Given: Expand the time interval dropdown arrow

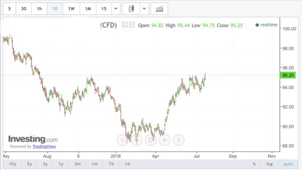Looking at the screenshot, I should tap(116, 9).
